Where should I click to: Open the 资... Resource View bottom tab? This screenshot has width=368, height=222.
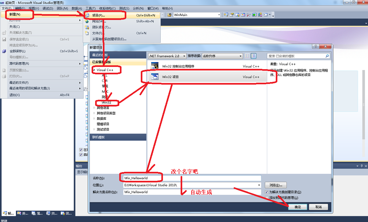[x=52, y=213]
